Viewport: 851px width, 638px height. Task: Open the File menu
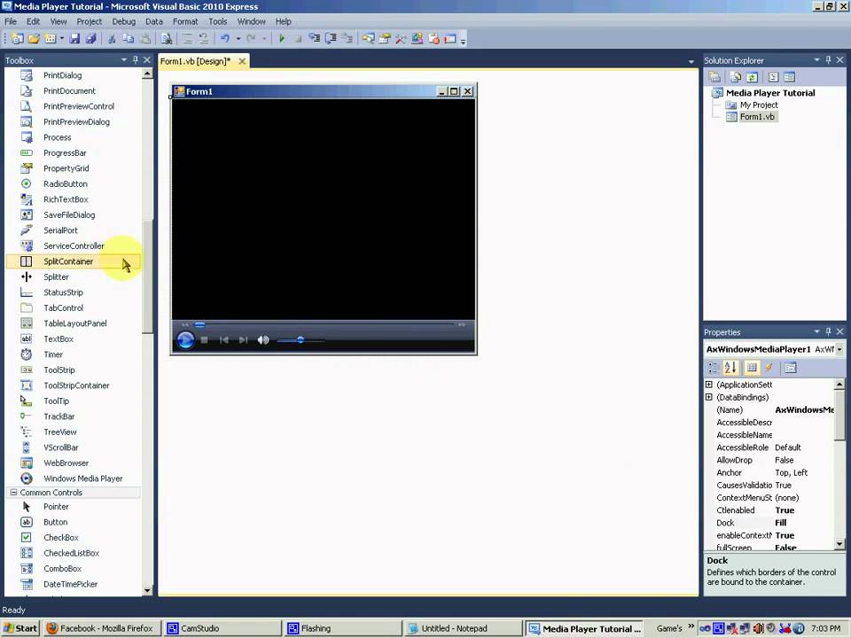pyautogui.click(x=11, y=21)
